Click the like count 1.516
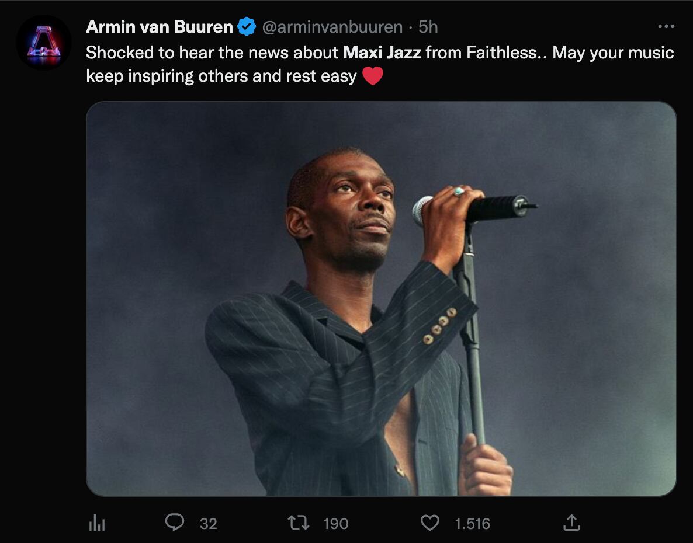693x543 pixels. pyautogui.click(x=472, y=524)
